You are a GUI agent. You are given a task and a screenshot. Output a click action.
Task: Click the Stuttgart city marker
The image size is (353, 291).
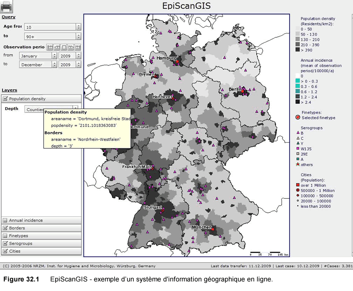click(x=163, y=211)
